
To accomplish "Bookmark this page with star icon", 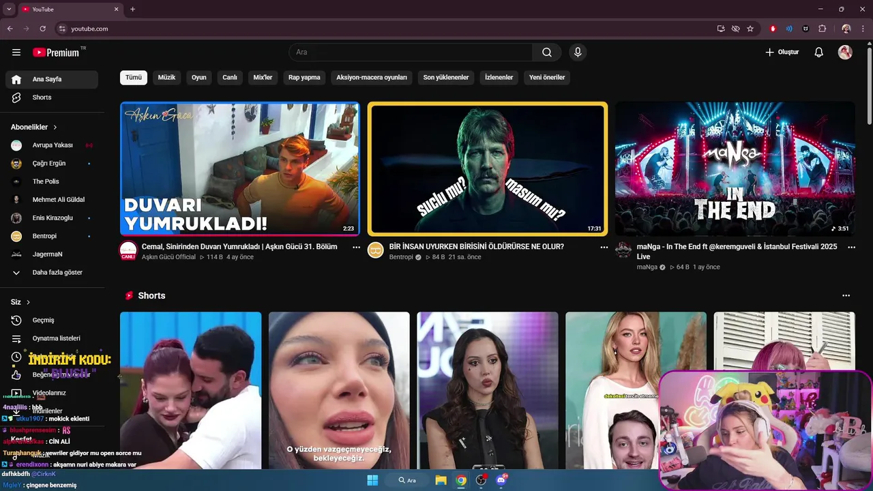I will (750, 29).
